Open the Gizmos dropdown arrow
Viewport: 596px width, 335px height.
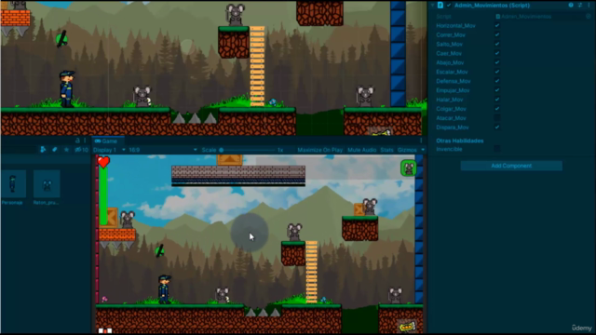[423, 150]
